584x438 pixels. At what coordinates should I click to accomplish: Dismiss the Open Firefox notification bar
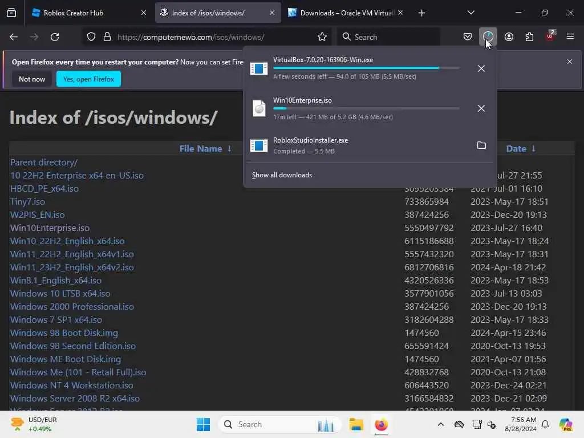tap(570, 62)
